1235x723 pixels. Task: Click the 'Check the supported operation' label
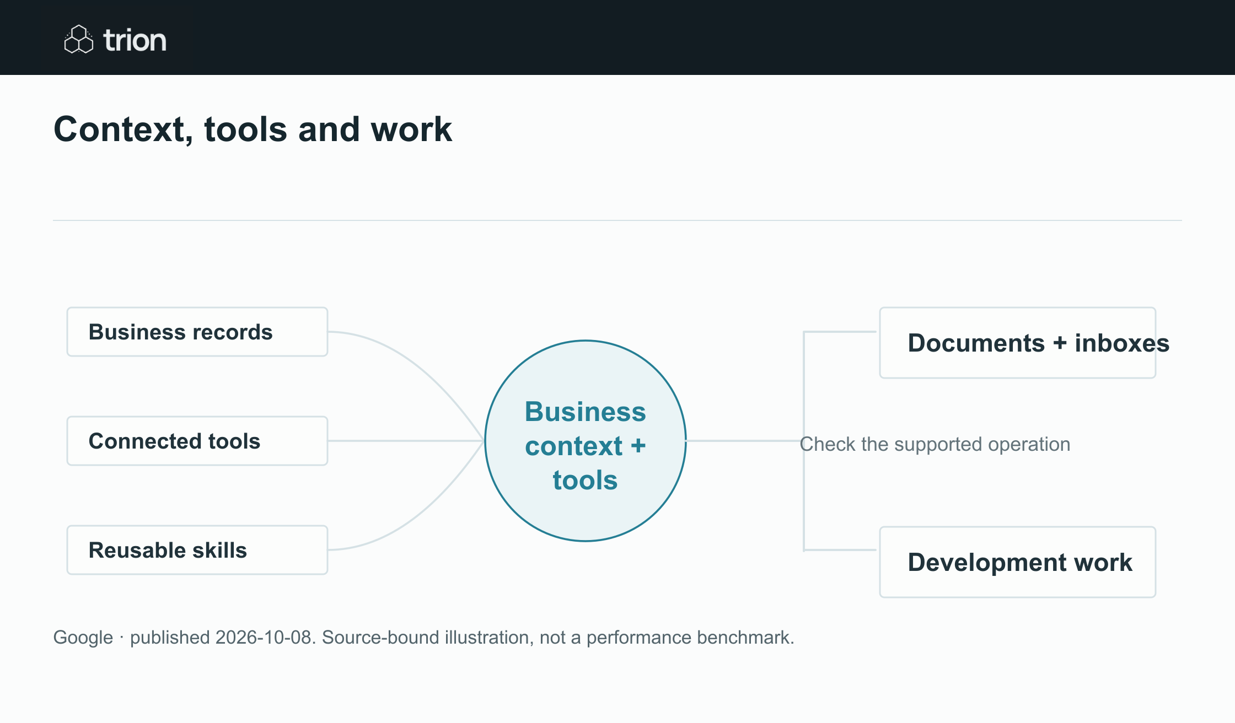[x=935, y=444]
